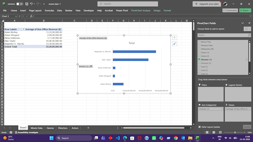Click the zoom out minus icon
This screenshot has height=142, width=253.
point(225,132)
